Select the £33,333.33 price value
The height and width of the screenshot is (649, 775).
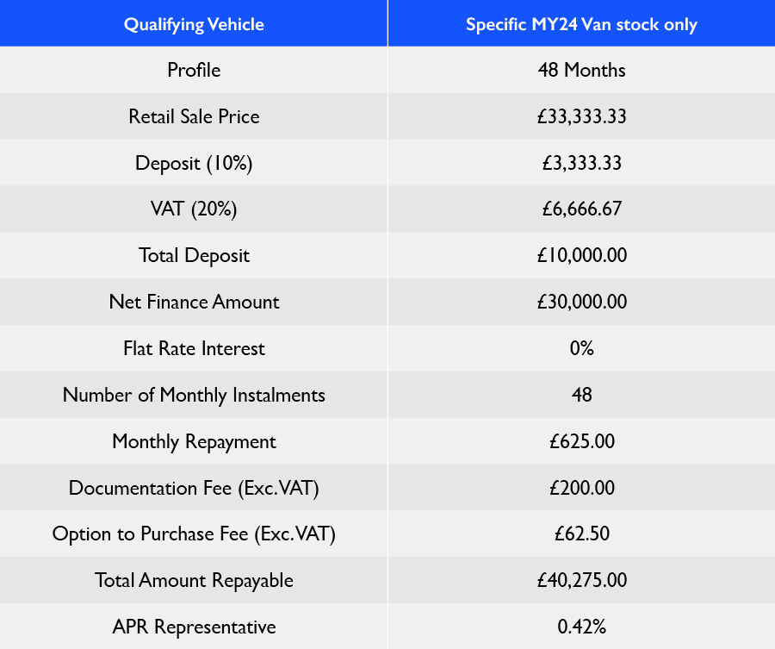(581, 116)
